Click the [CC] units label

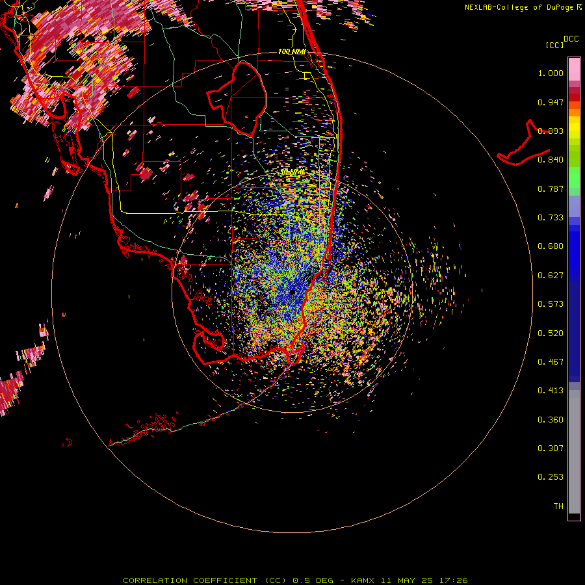pos(554,45)
